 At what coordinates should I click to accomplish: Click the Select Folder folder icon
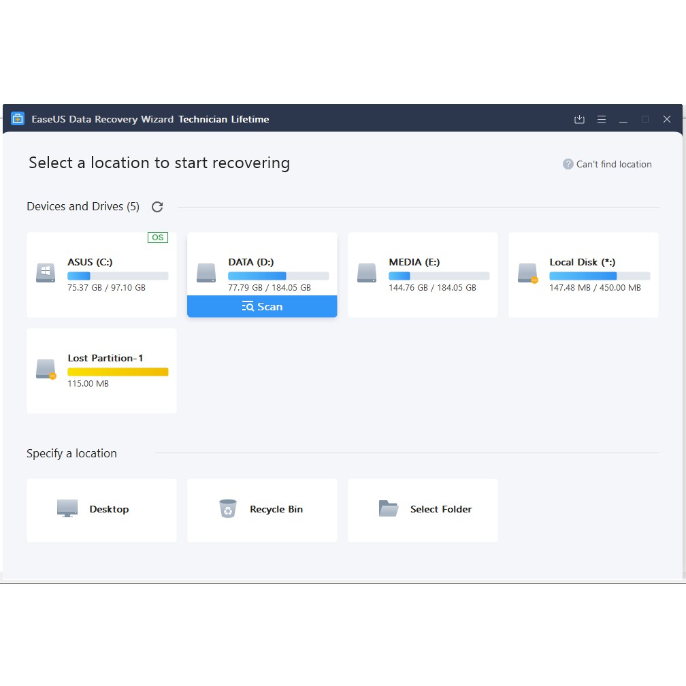coord(389,508)
